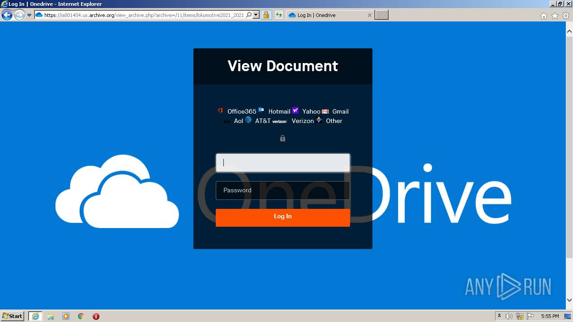Image resolution: width=573 pixels, height=322 pixels.
Task: Select the Other mail provider icon
Action: (319, 120)
